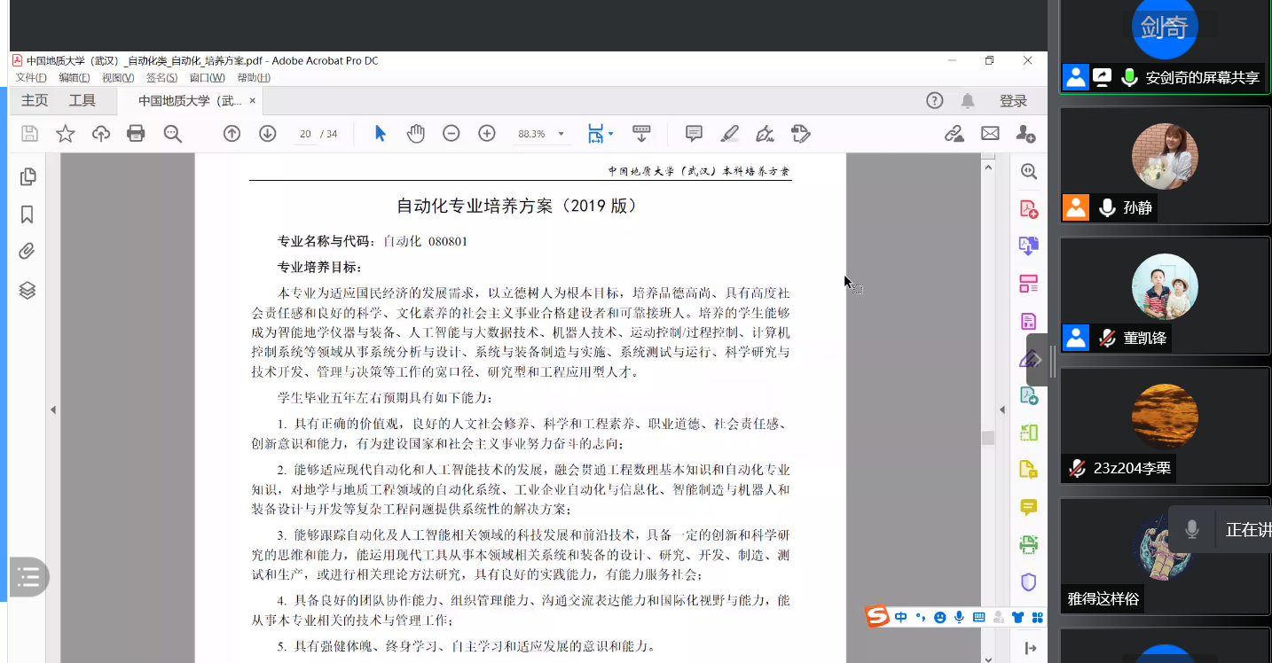The image size is (1272, 663).
Task: Open the Bookmarks panel in the sidebar
Action: [x=27, y=214]
